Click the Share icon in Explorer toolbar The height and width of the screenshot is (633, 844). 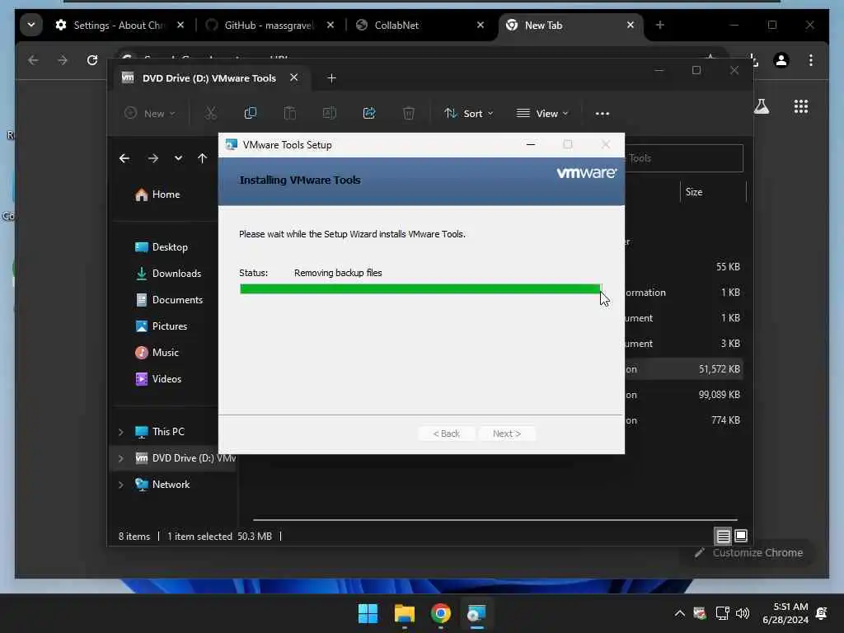369,113
